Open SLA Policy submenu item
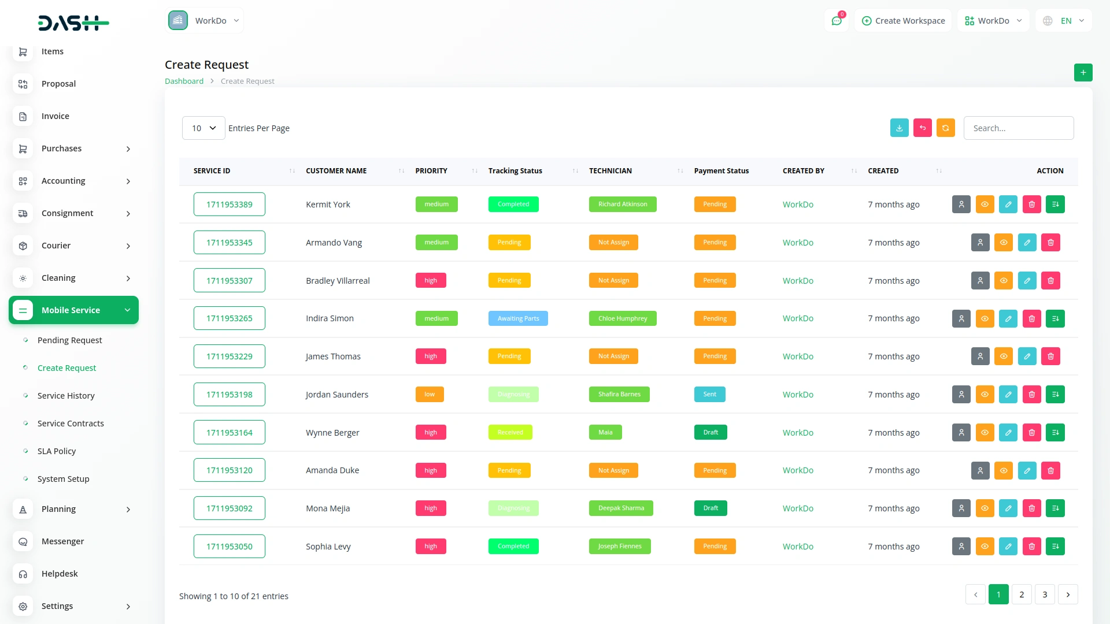The image size is (1110, 624). 57,451
